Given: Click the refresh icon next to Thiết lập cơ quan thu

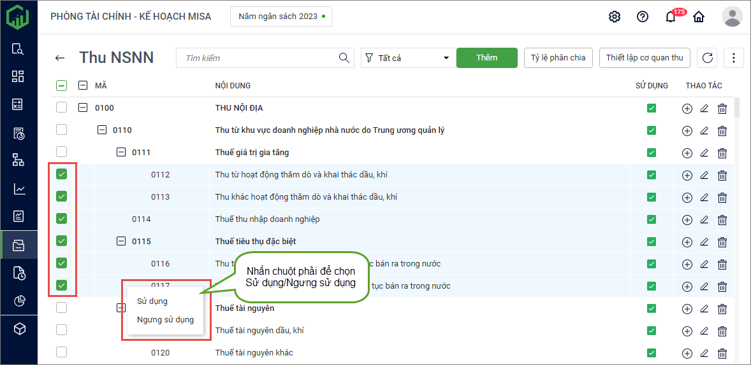Looking at the screenshot, I should point(707,58).
